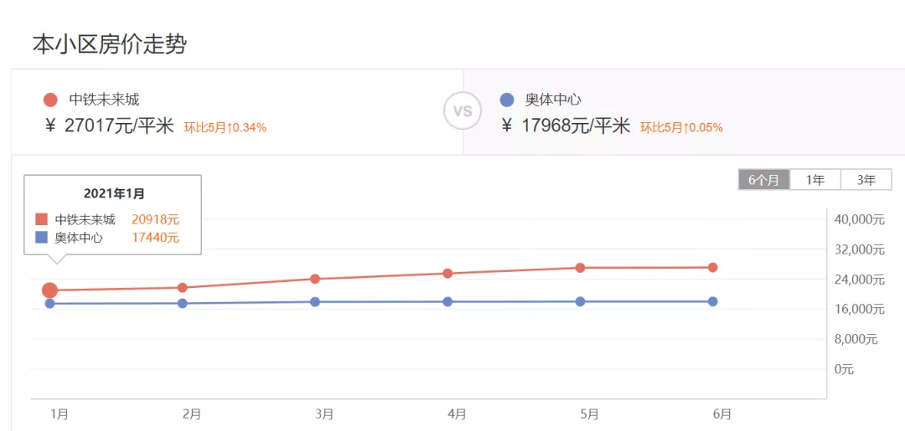The height and width of the screenshot is (431, 905).
Task: Open the 奥体中心 community name link
Action: click(553, 100)
